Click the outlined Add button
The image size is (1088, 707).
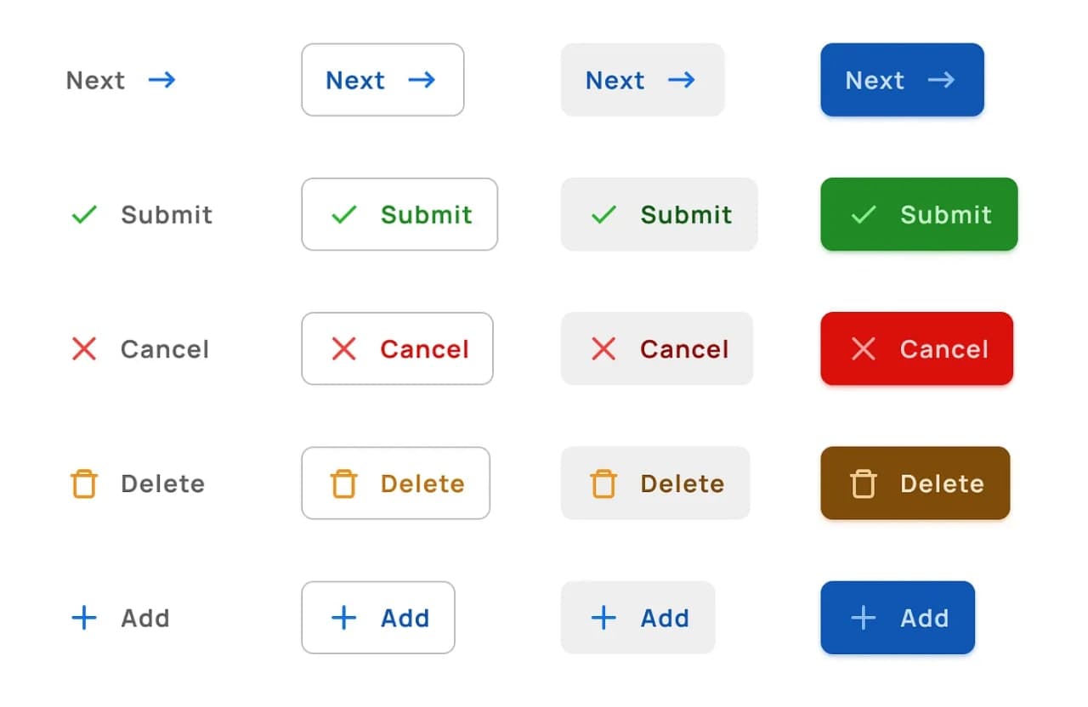[378, 618]
